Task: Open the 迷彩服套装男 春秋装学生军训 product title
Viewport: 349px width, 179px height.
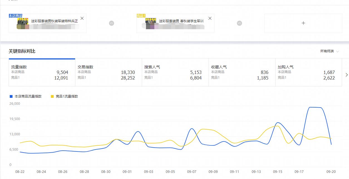Action: (x=181, y=21)
